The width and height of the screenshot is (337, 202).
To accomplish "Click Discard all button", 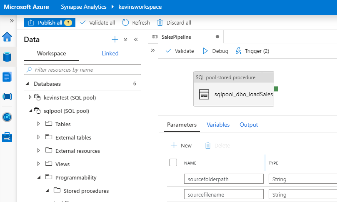I will (x=174, y=22).
